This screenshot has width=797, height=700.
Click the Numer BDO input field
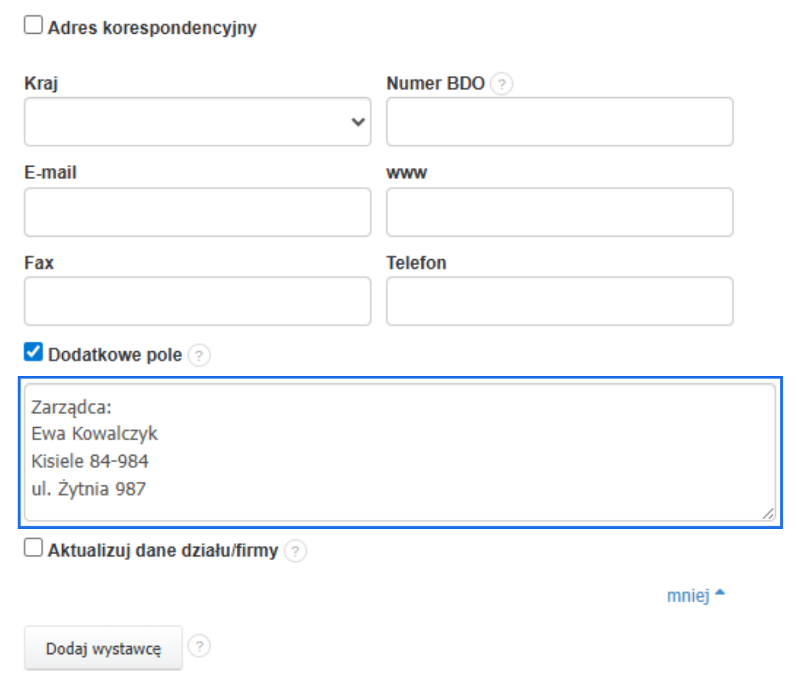(x=558, y=122)
